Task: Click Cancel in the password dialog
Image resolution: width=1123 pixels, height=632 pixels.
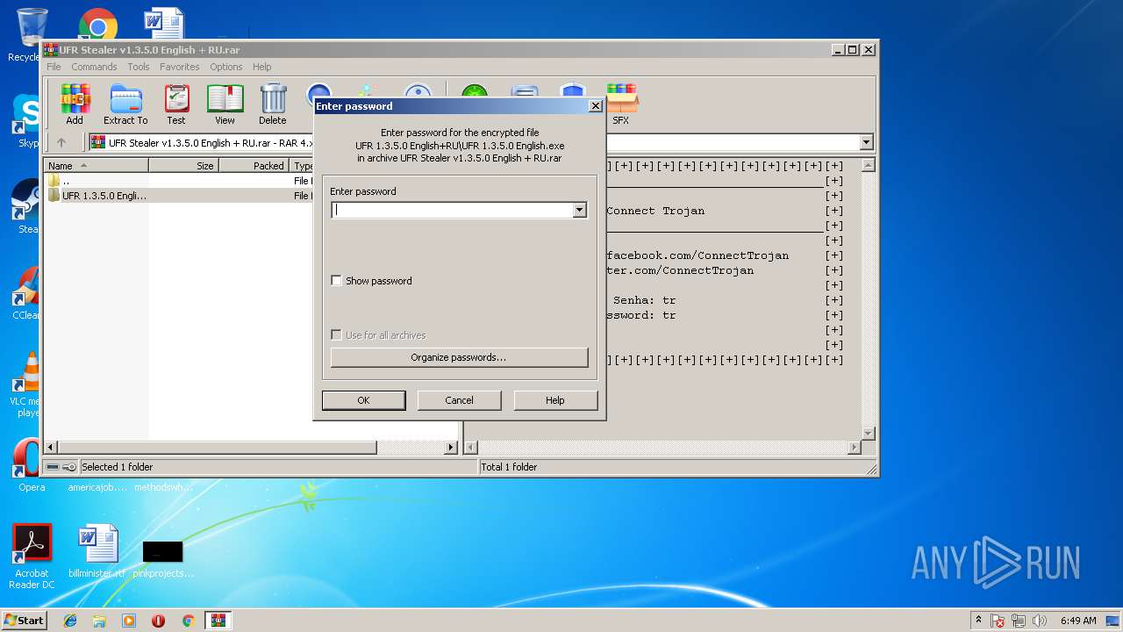Action: pyautogui.click(x=459, y=400)
